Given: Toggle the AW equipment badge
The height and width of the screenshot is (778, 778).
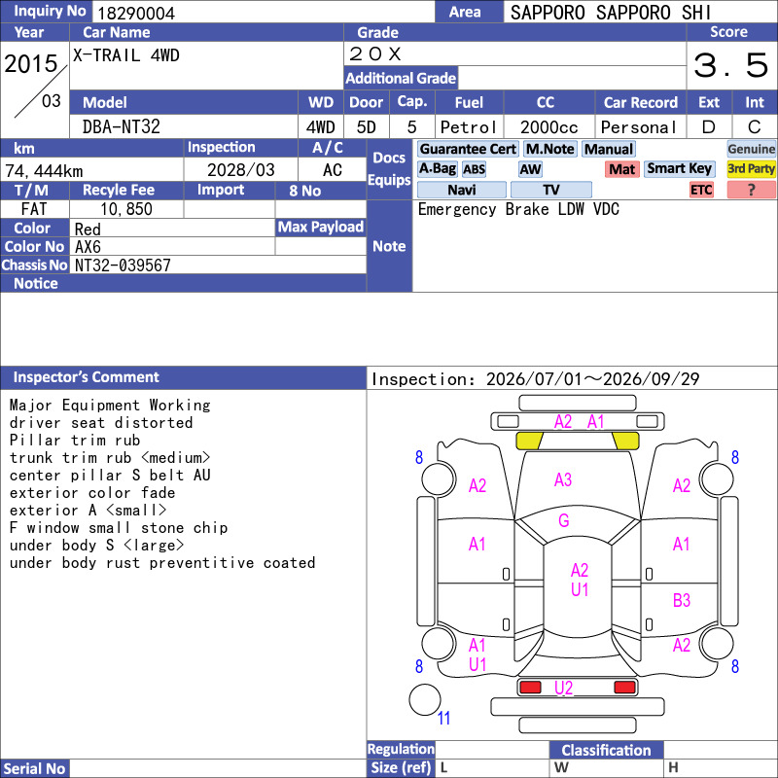Looking at the screenshot, I should click(530, 169).
